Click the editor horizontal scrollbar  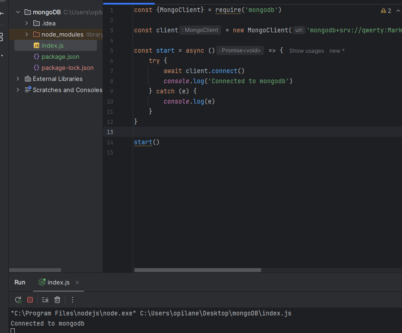197,270
